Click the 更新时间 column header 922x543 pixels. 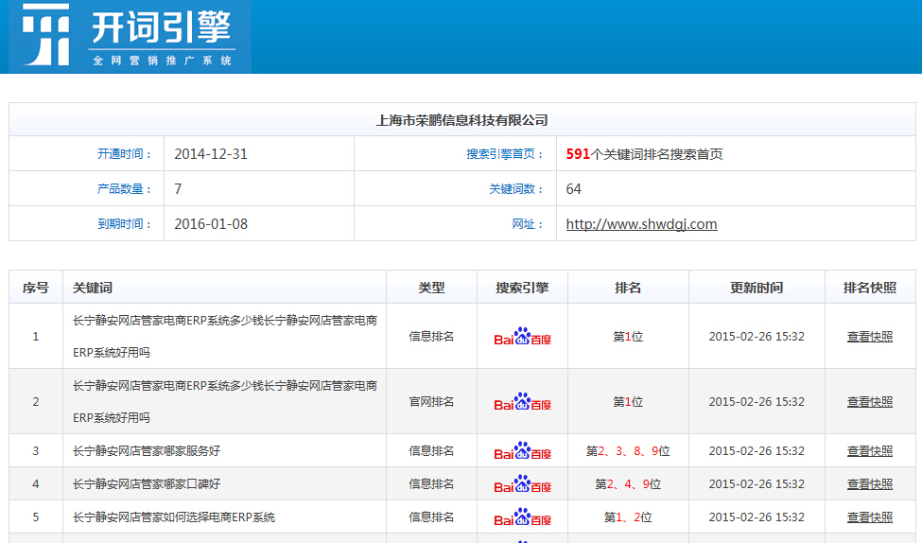point(757,288)
